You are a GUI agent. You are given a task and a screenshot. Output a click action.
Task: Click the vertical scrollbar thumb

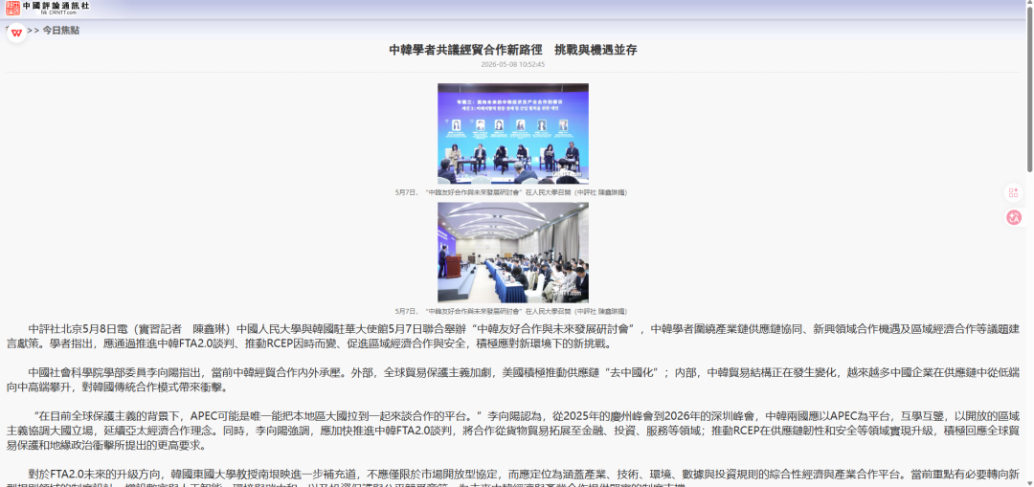pos(1028,90)
